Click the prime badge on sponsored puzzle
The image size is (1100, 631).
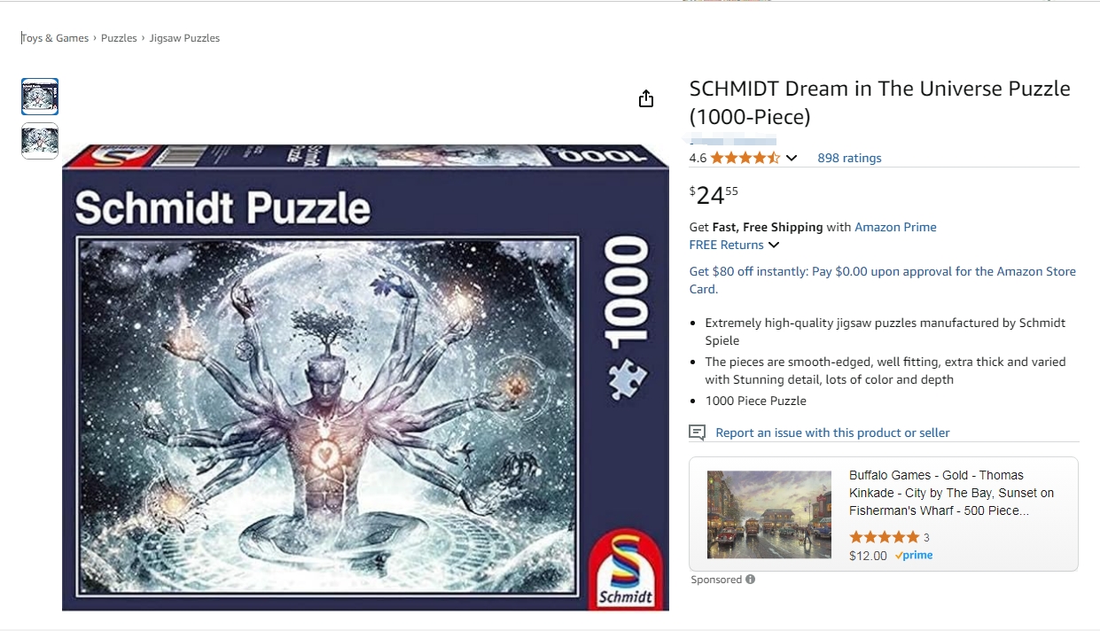(x=914, y=556)
